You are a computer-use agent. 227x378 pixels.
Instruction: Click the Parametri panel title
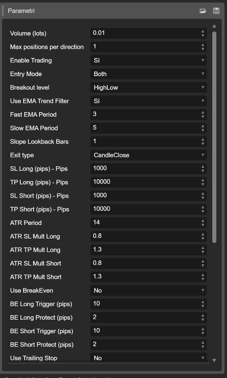click(x=21, y=11)
